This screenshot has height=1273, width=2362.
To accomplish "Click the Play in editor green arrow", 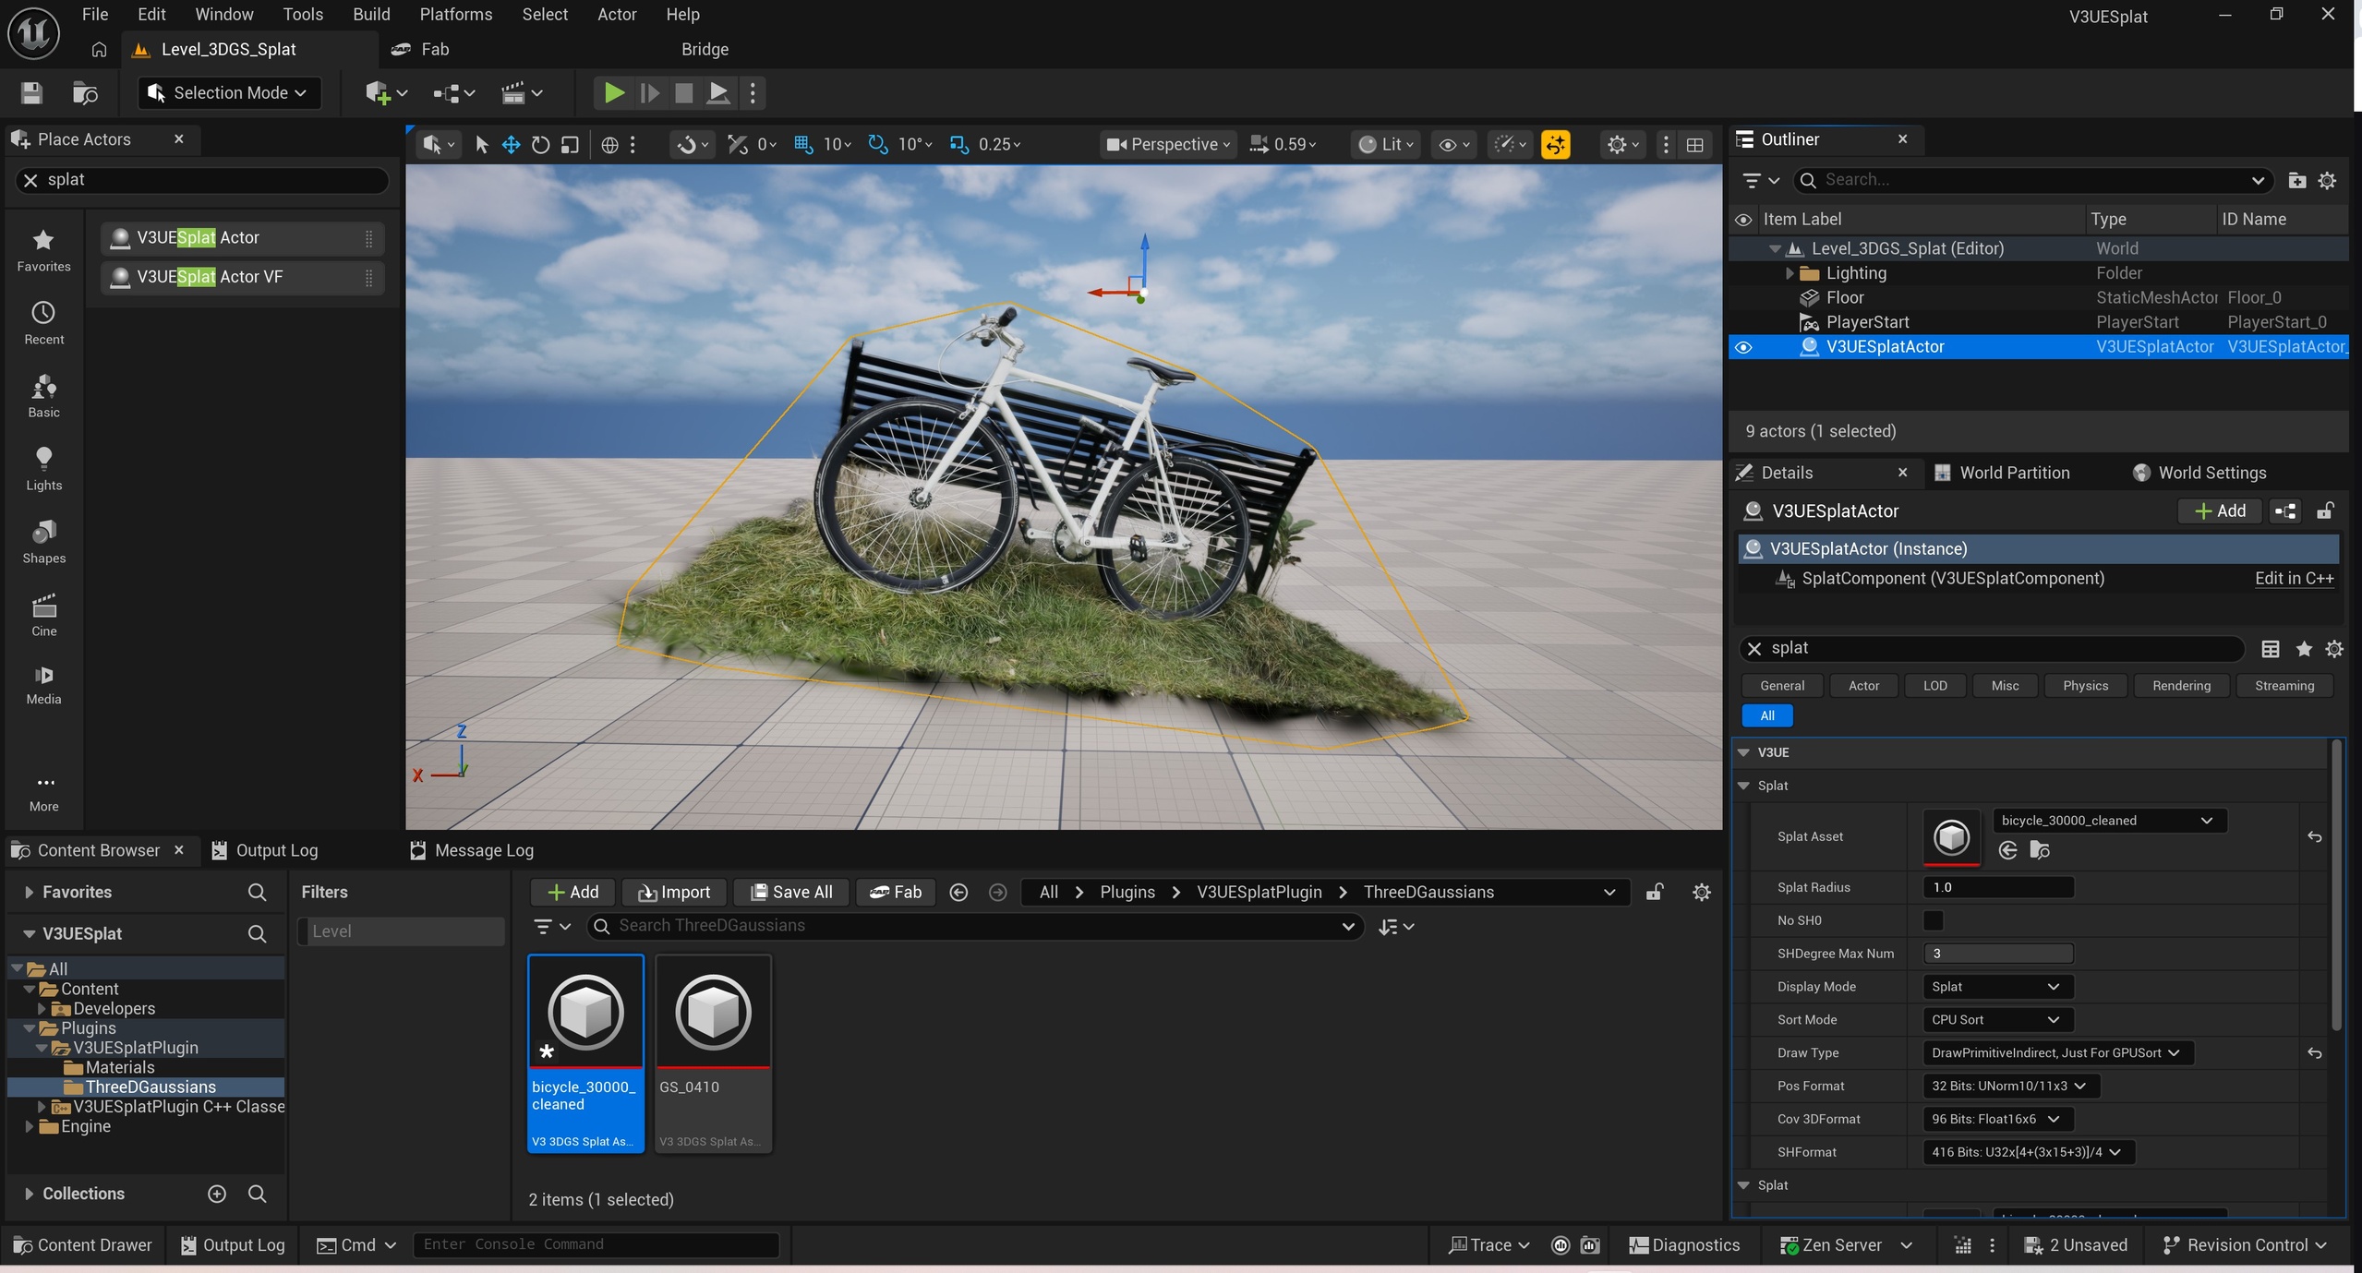I will (613, 92).
